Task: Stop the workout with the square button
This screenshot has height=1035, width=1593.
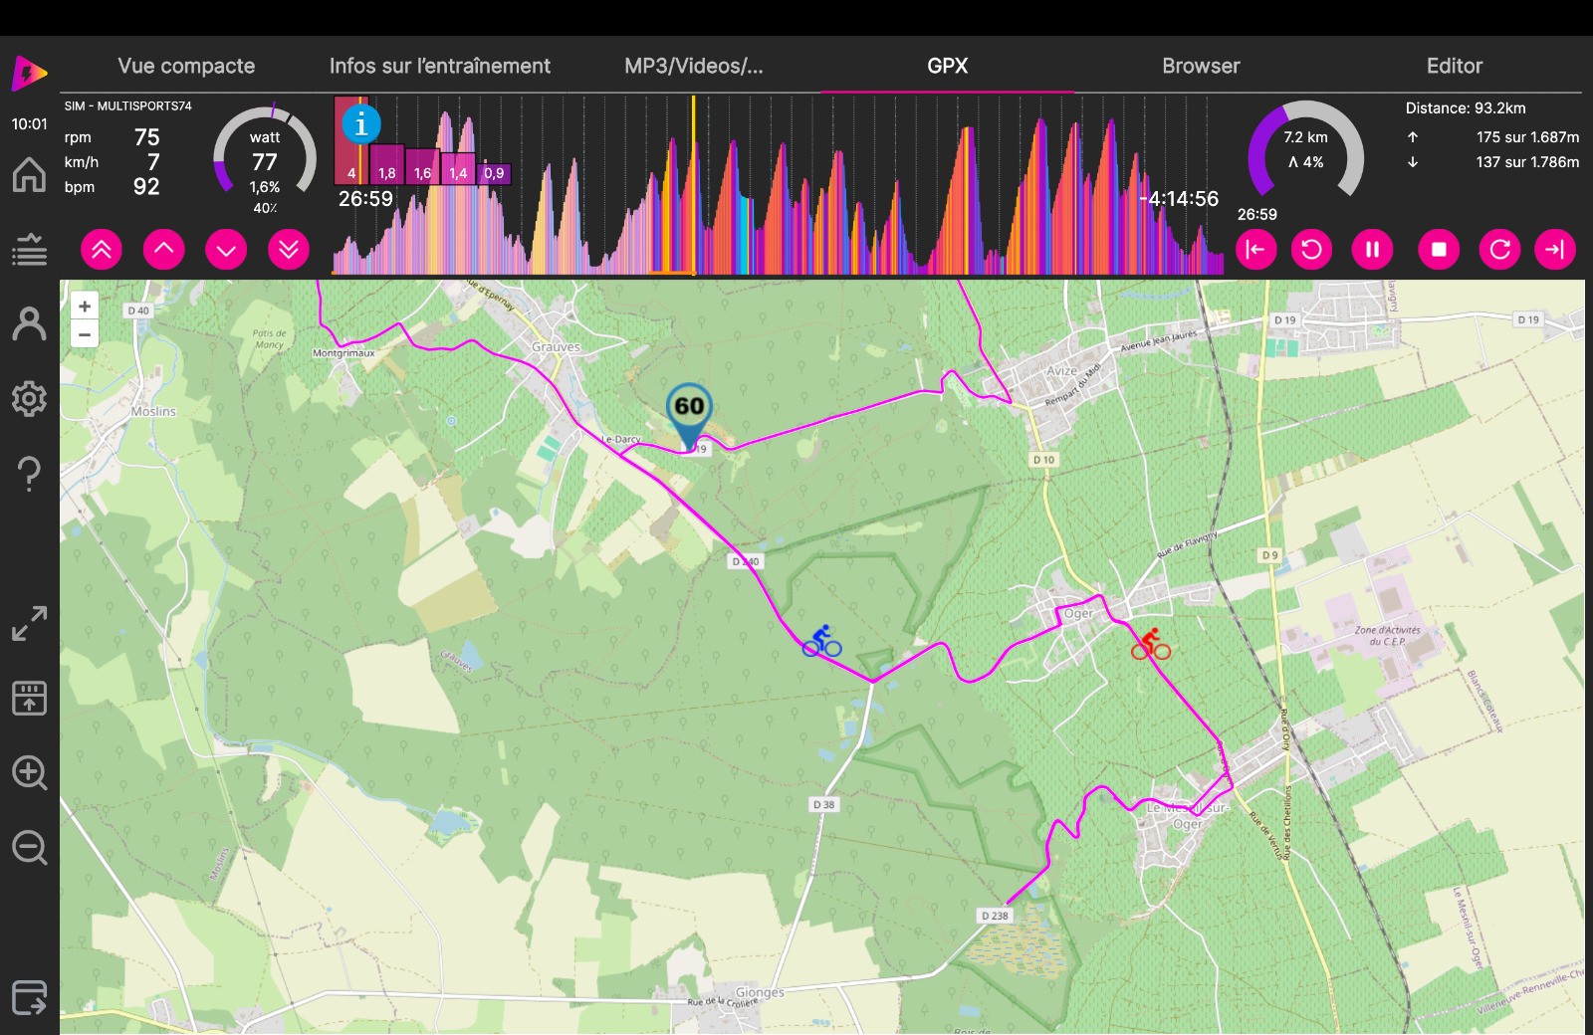Action: coord(1438,250)
